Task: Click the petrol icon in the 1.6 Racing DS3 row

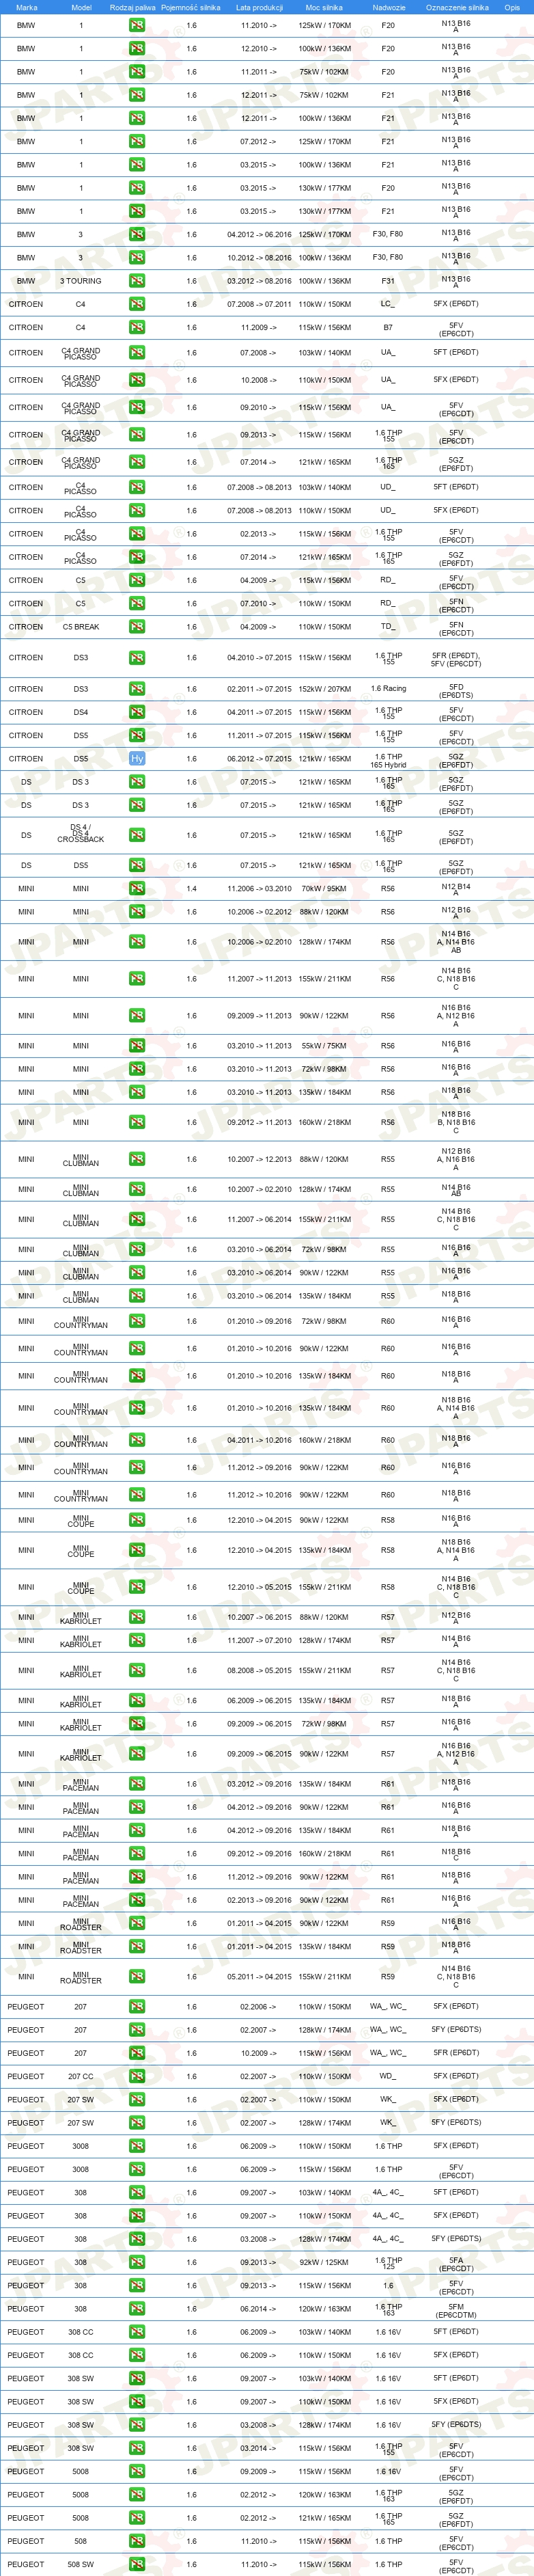Action: pyautogui.click(x=137, y=689)
